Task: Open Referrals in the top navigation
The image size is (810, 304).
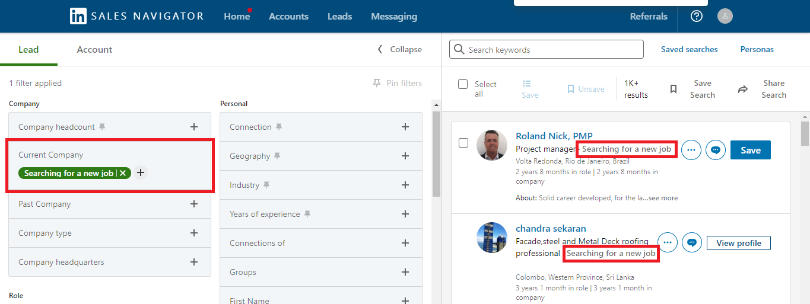Action: (x=649, y=17)
